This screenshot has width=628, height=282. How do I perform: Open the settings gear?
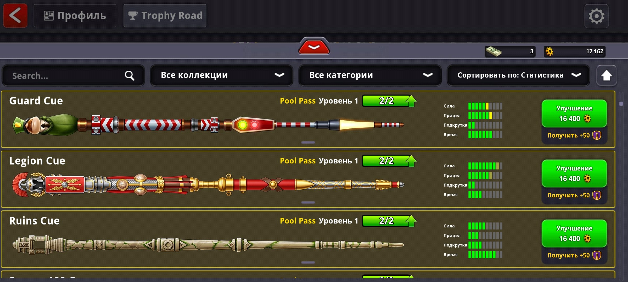(597, 16)
